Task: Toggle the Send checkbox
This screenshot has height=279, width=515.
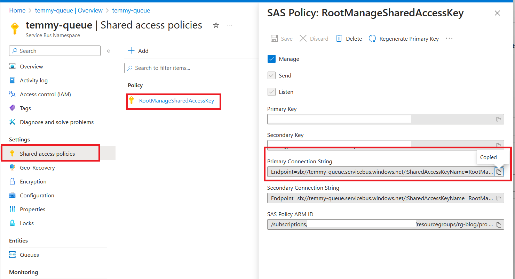Action: 271,75
